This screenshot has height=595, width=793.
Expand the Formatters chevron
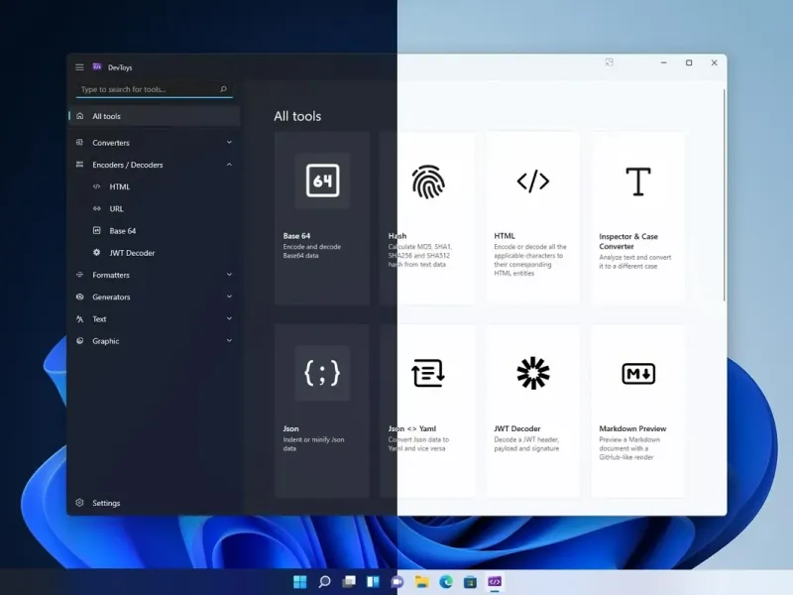(229, 275)
